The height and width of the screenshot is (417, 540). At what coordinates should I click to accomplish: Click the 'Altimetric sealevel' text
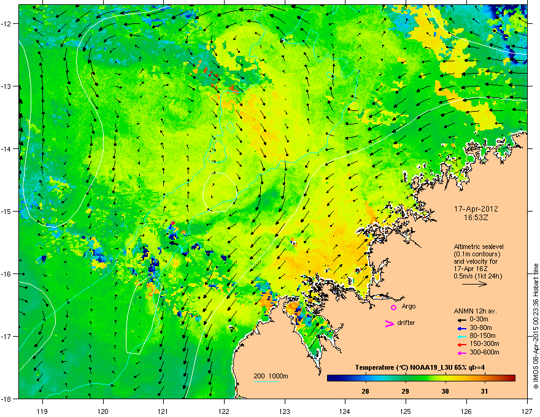(x=479, y=247)
